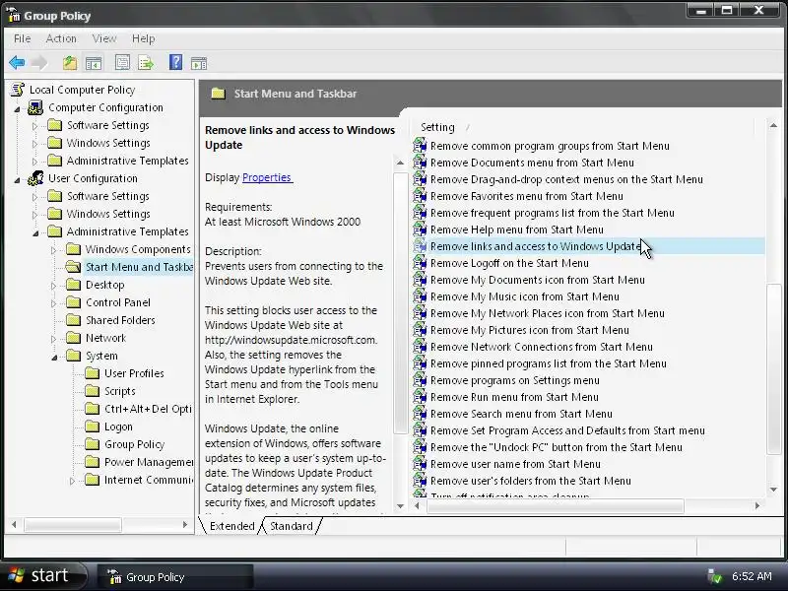Click policy icon beside Remove My Music icon

[420, 296]
